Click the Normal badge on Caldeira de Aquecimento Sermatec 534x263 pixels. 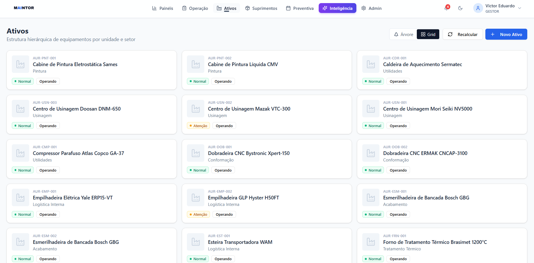[x=373, y=81]
